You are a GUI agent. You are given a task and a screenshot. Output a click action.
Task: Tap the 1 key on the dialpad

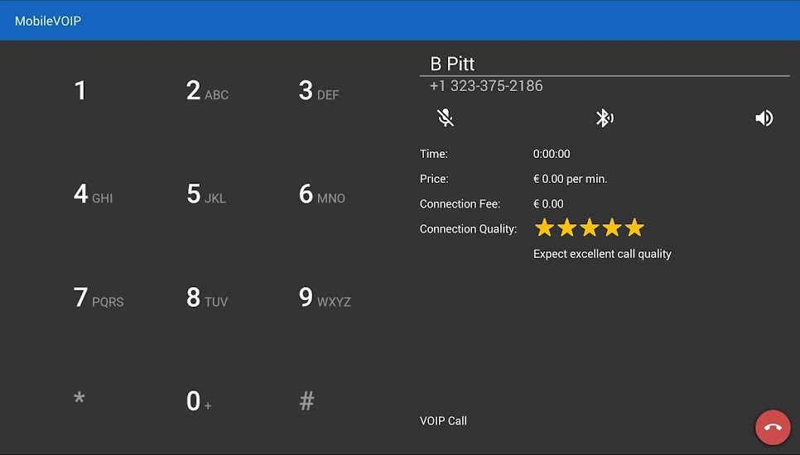click(80, 91)
